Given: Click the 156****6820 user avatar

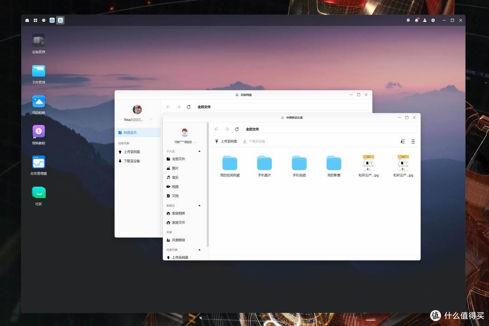Looking at the screenshot, I should point(185,132).
